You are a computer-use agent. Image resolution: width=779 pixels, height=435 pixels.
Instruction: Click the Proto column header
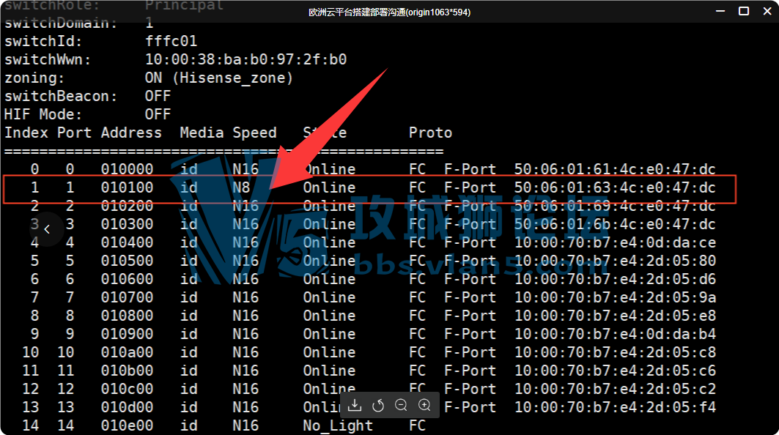click(x=430, y=133)
